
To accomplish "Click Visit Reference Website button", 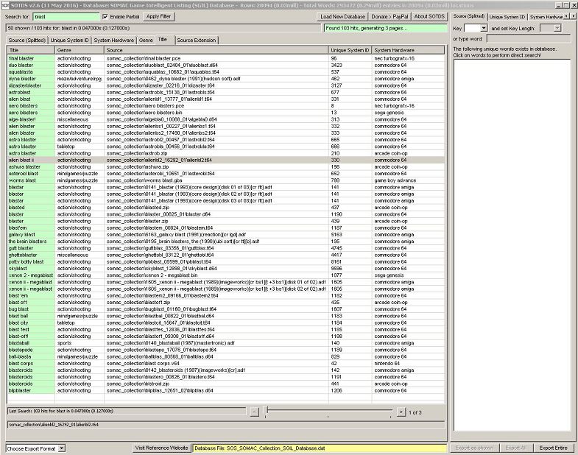I will pyautogui.click(x=161, y=448).
